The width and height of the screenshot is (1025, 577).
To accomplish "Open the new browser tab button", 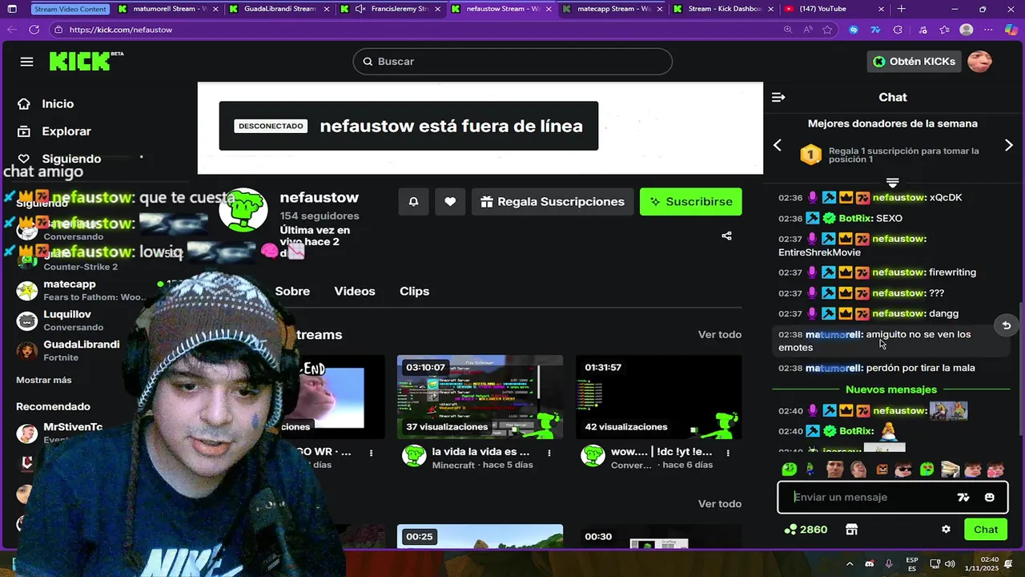I will click(901, 9).
